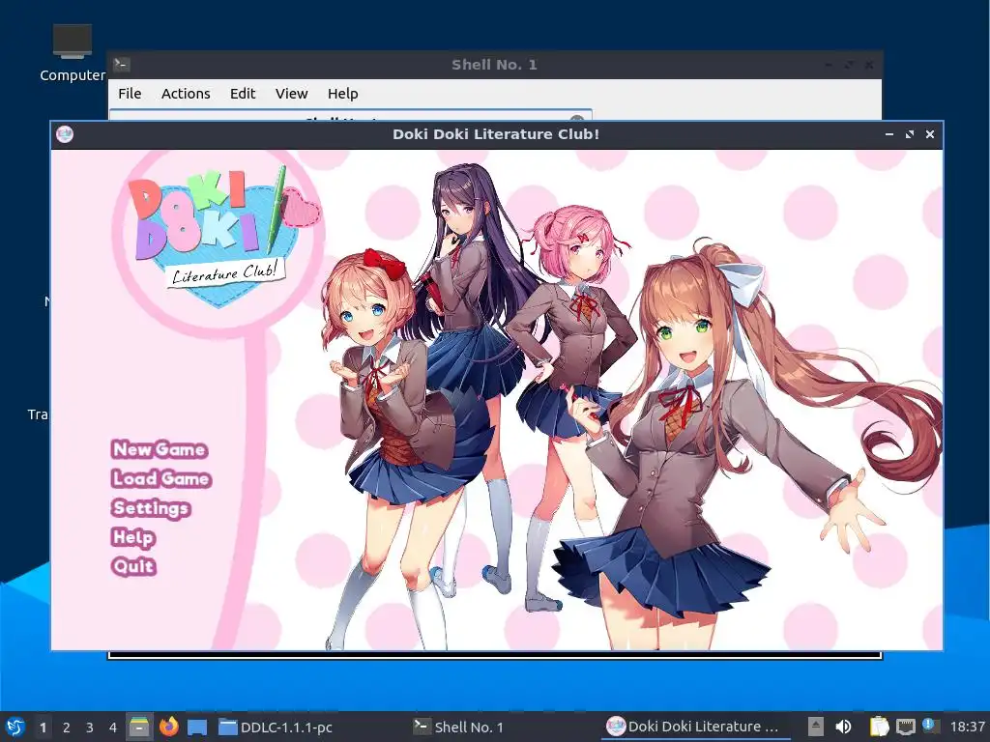Click the Shell No. 1 terminal title icon
Screen dimensions: 990x742
pyautogui.click(x=121, y=65)
